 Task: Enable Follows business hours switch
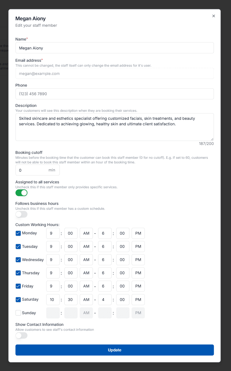pos(22,214)
